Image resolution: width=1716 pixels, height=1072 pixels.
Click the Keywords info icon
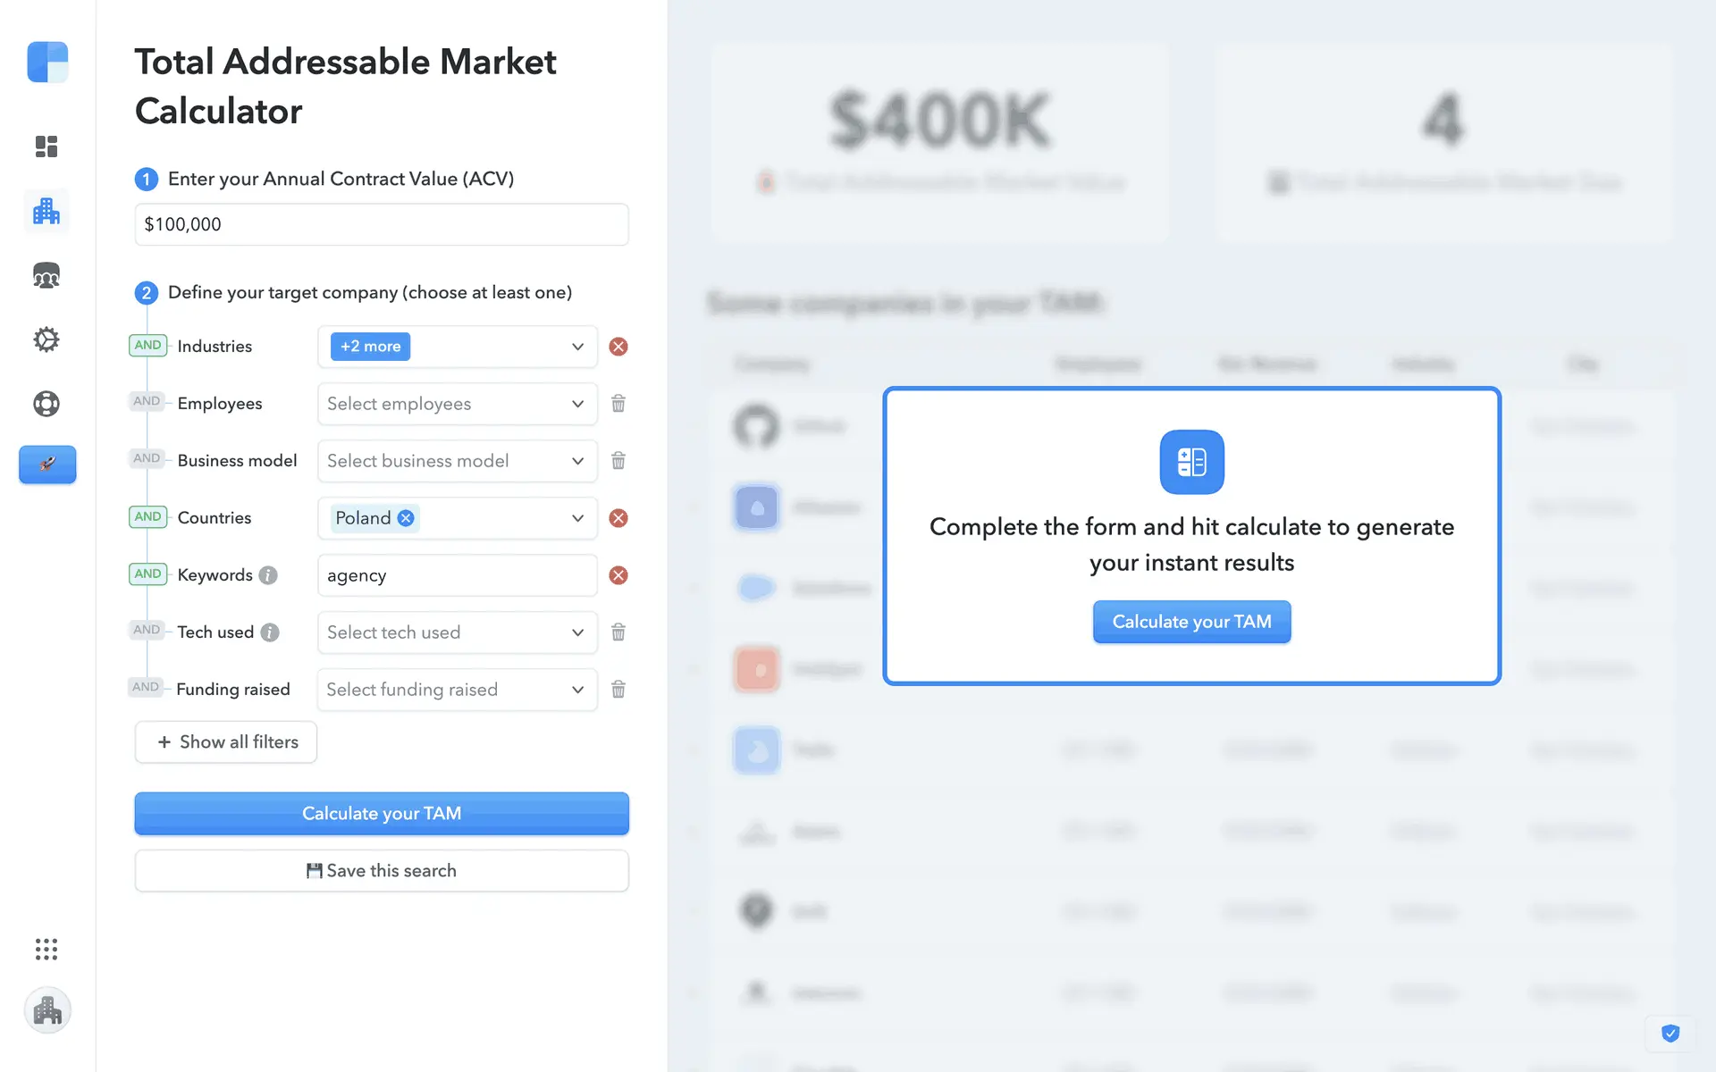(x=268, y=575)
